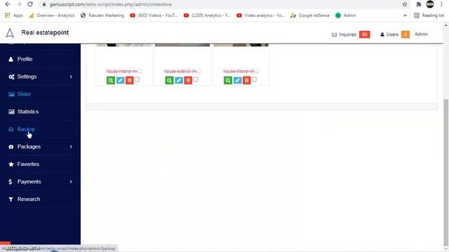Edit the house-exterior slide using pencil icon
The height and width of the screenshot is (252, 449).
(x=179, y=80)
